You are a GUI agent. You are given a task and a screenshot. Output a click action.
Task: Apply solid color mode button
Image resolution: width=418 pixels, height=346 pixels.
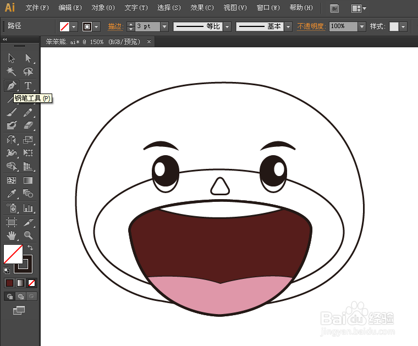tap(9, 283)
